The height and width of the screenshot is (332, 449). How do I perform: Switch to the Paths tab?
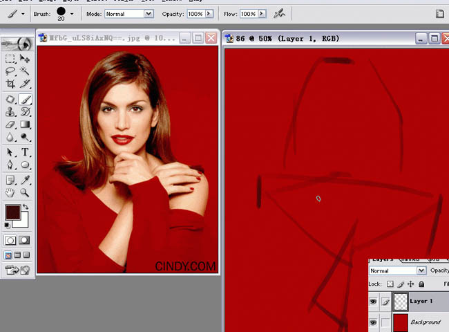click(x=433, y=260)
